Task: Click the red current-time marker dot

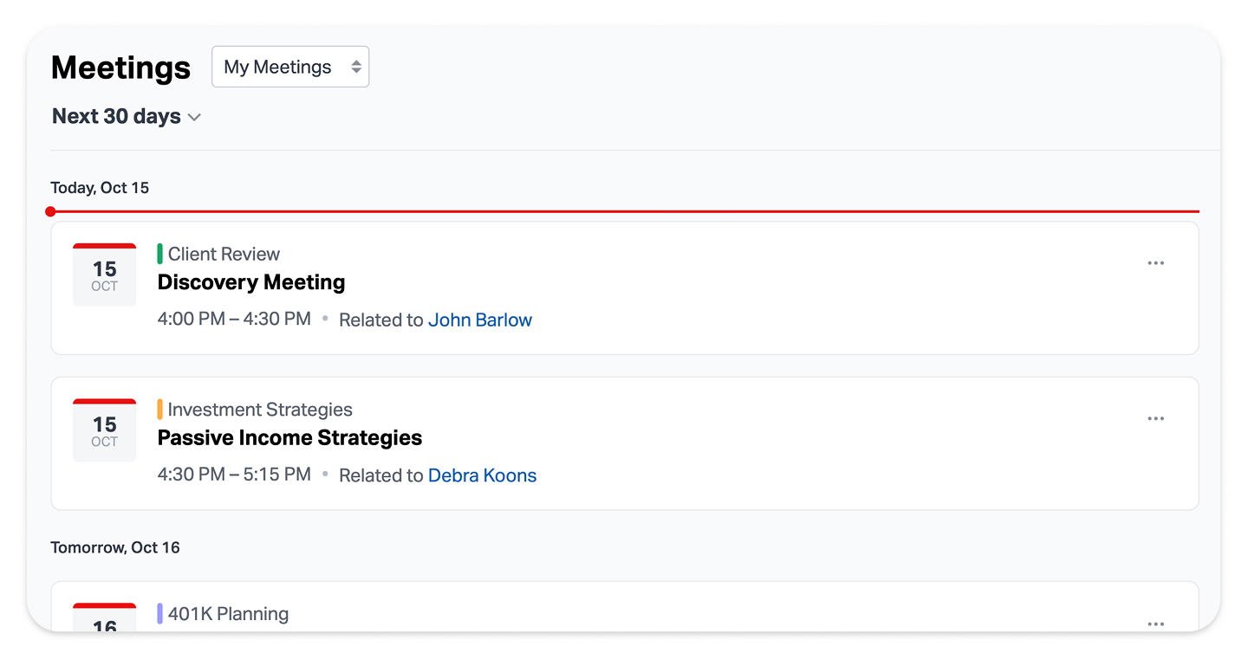Action: (x=50, y=211)
